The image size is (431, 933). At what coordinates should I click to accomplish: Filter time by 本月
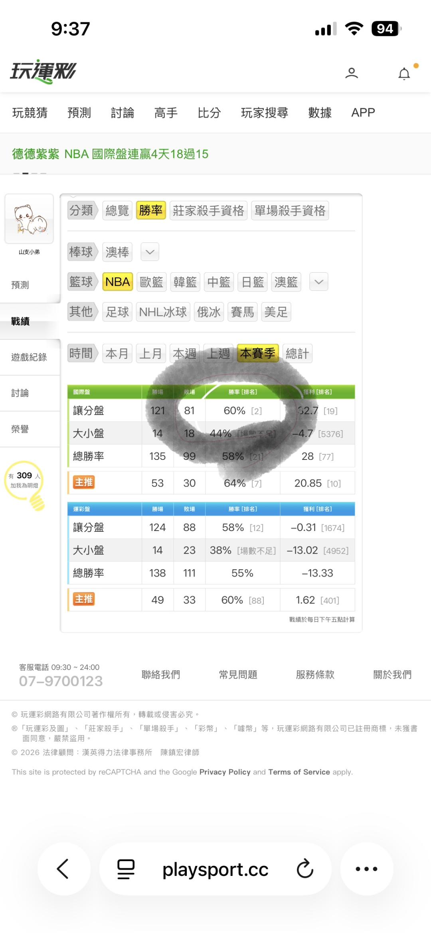click(x=117, y=353)
